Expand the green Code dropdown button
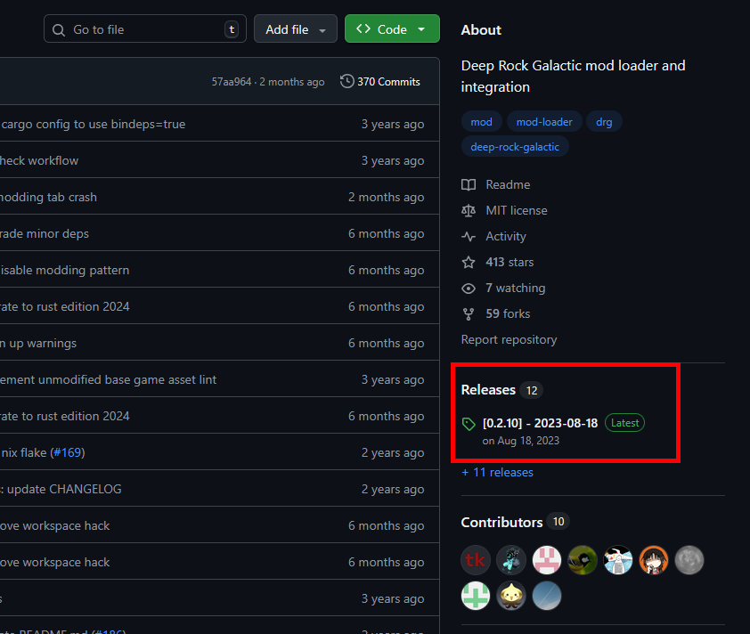This screenshot has width=750, height=634. pyautogui.click(x=392, y=29)
